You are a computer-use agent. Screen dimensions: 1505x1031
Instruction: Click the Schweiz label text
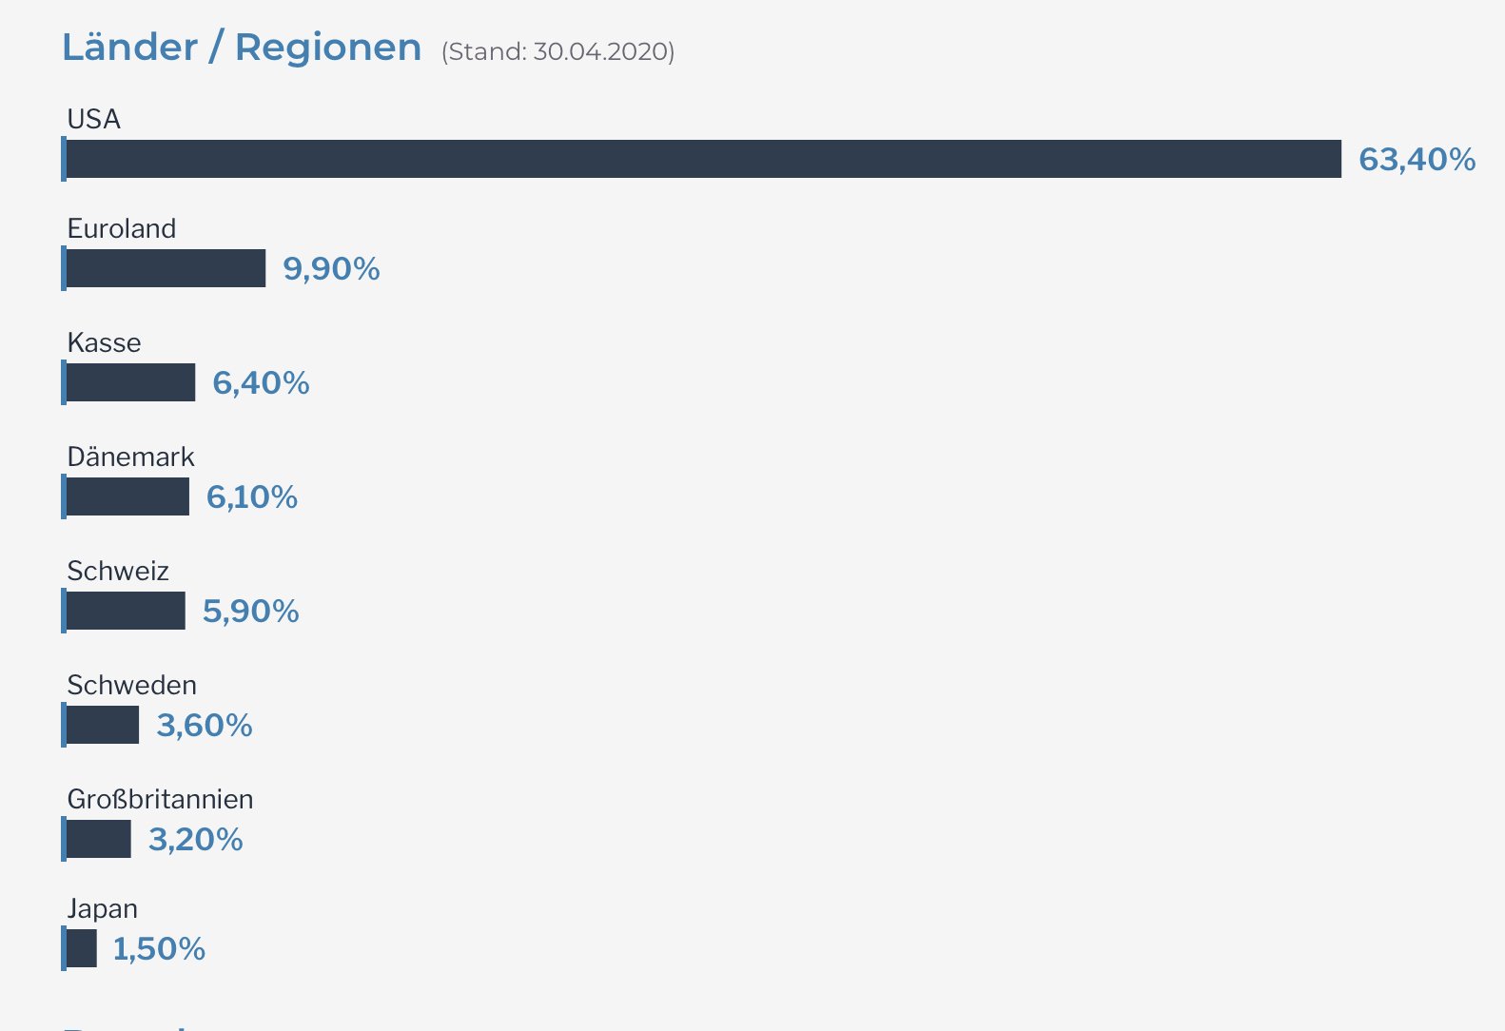[118, 571]
